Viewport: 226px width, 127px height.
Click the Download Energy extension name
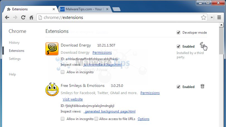(x=76, y=45)
